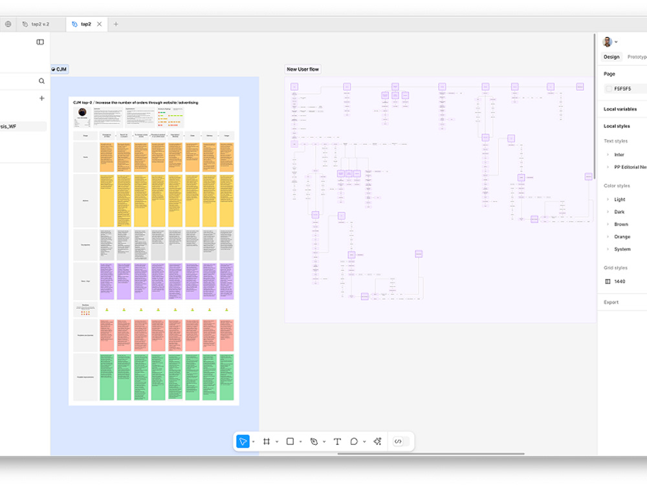Select the Rectangle shape tool
The height and width of the screenshot is (485, 647).
click(290, 441)
